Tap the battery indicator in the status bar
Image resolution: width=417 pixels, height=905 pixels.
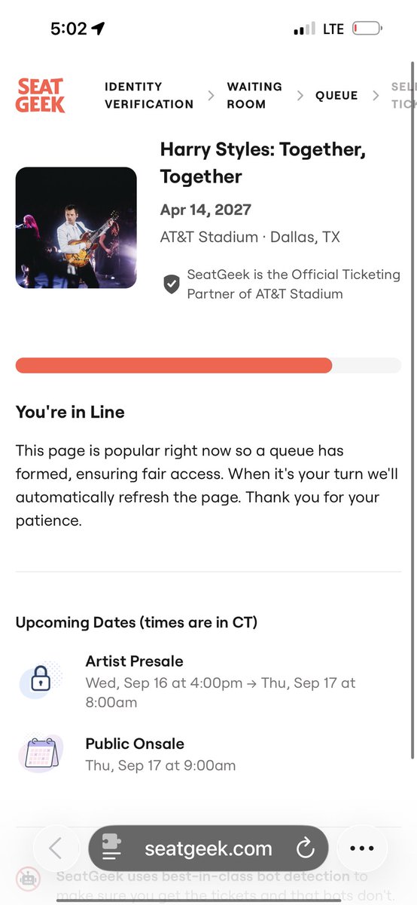(367, 29)
